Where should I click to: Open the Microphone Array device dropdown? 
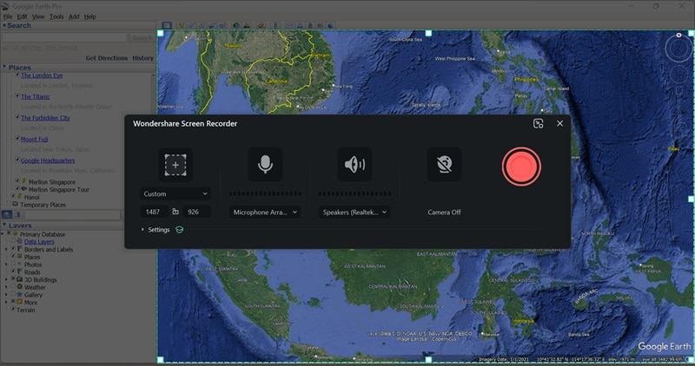click(265, 212)
